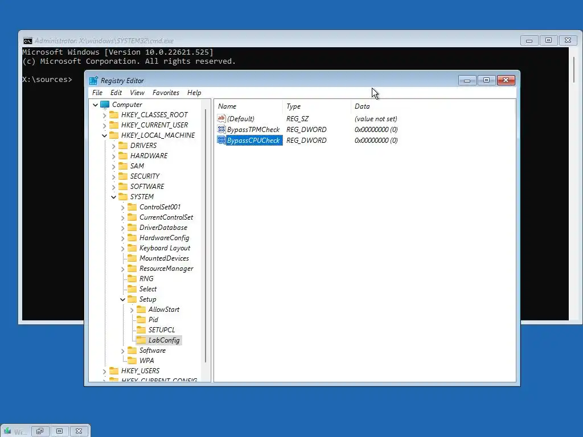Click the SECURITY folder icon
Viewport: 583px width, 437px height.
pyautogui.click(x=123, y=176)
